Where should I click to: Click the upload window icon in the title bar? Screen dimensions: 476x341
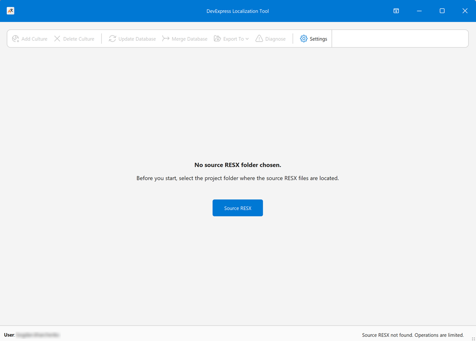point(396,10)
